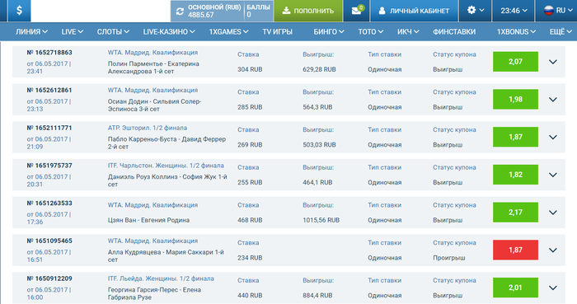577x304 pixels.
Task: Open WTA Мадрид link for Кудрявцева match
Action: tap(152, 241)
